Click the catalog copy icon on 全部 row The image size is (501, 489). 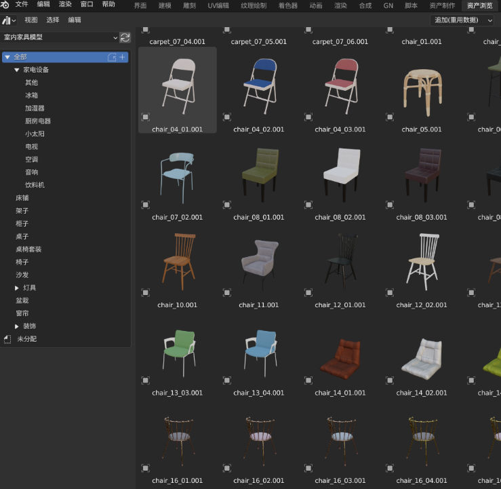pyautogui.click(x=112, y=57)
